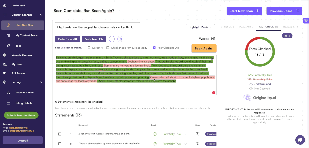This screenshot has width=309, height=148.
Task: Collapse the Settings sidebar section
Action: click(40, 82)
